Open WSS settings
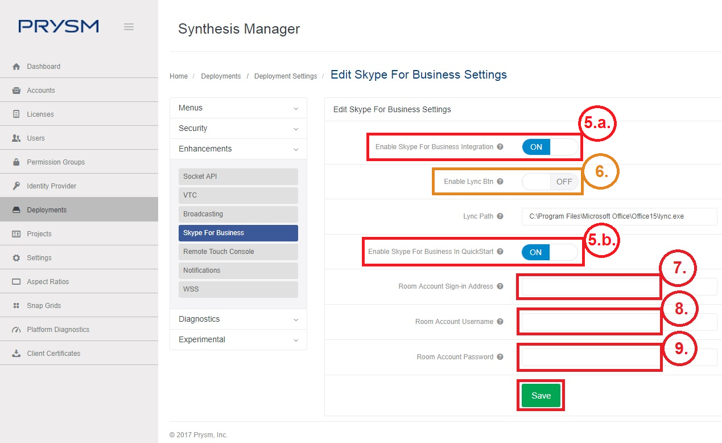Viewport: 722px width, 443px height. [x=238, y=289]
